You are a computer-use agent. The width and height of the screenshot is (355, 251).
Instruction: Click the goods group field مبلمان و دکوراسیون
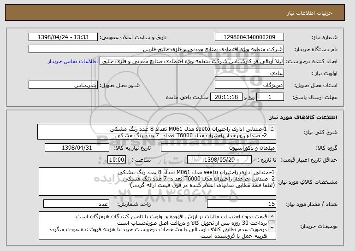point(218,148)
